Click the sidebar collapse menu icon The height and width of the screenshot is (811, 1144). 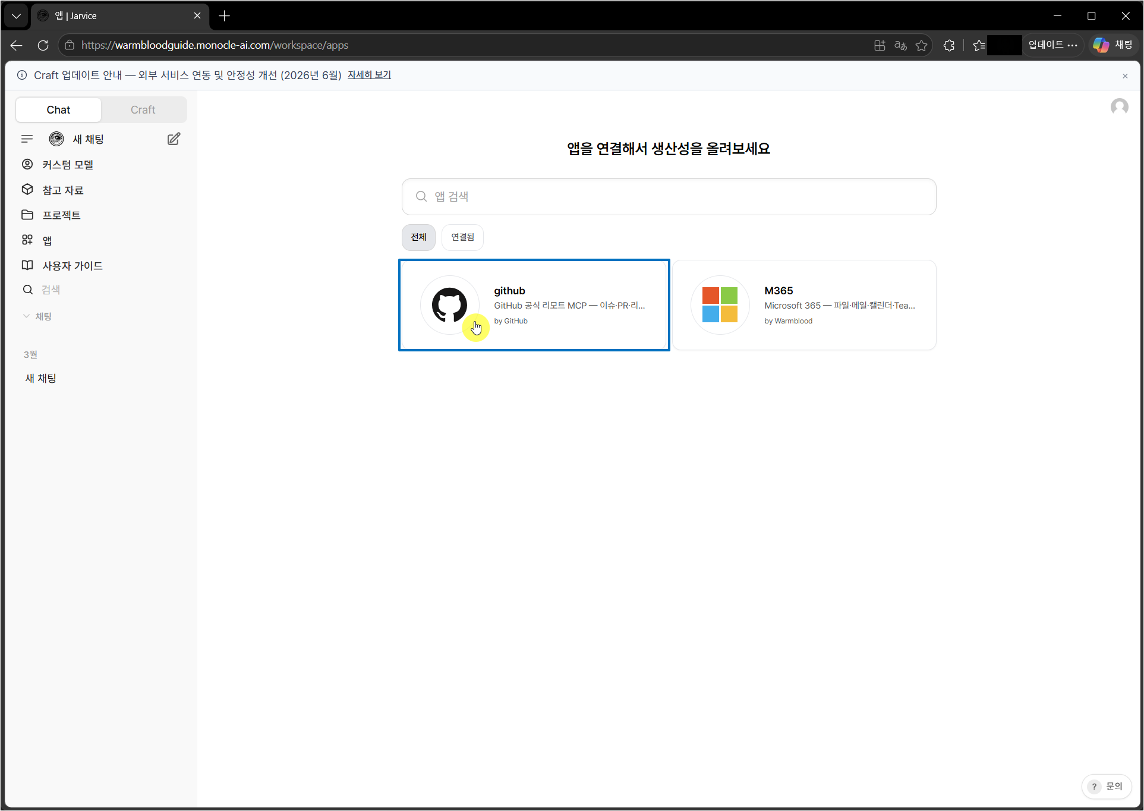(27, 139)
